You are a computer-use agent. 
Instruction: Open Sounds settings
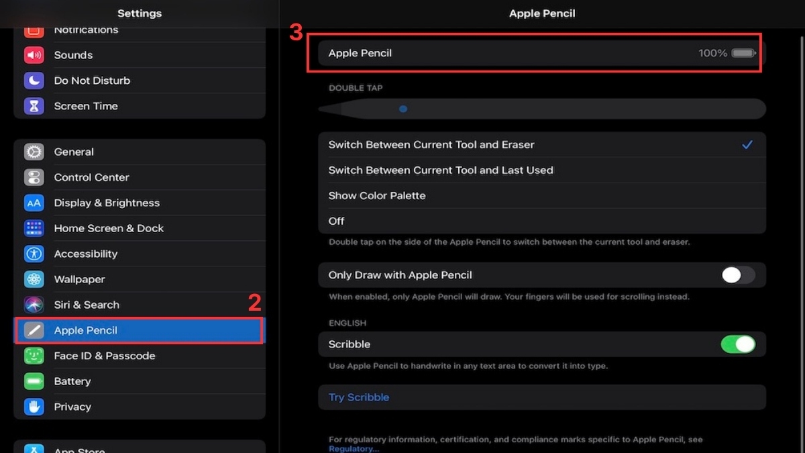140,55
